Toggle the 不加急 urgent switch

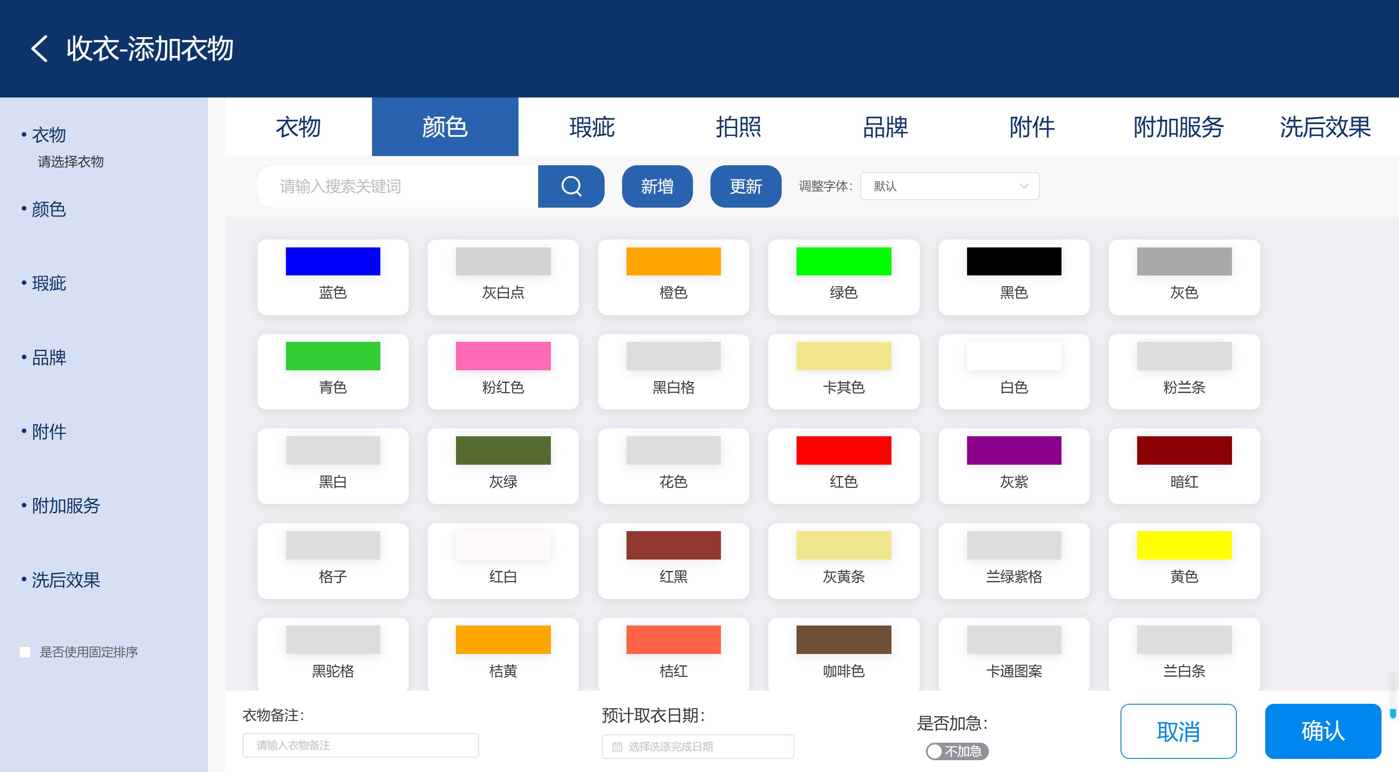[957, 751]
